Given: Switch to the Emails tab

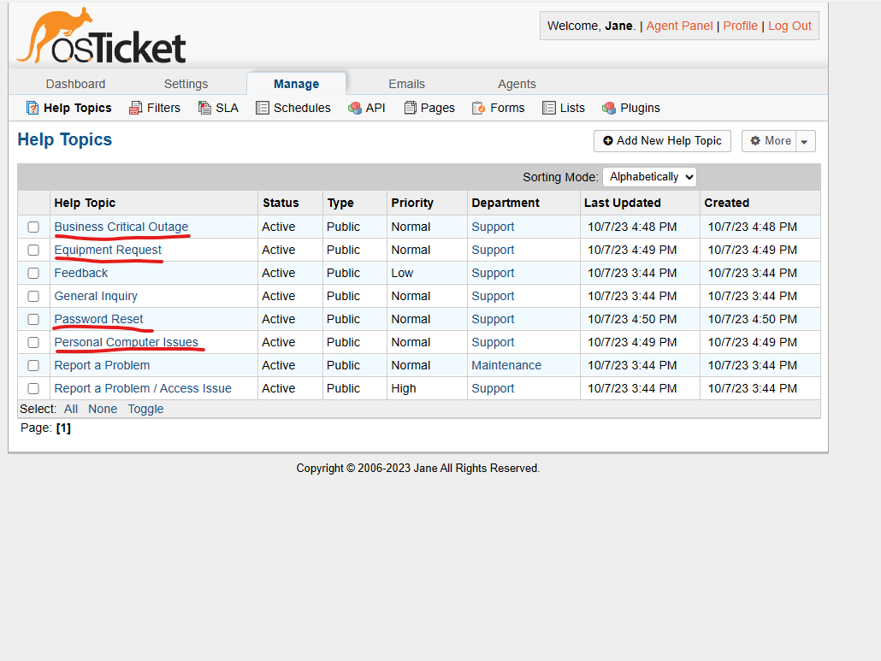Looking at the screenshot, I should pyautogui.click(x=406, y=84).
